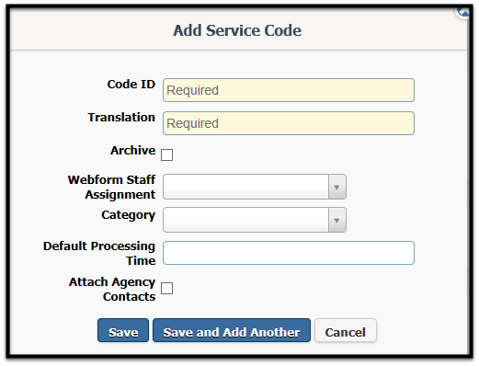Screen dimensions: 479x366
Task: Click the Translation label
Action: (x=121, y=118)
